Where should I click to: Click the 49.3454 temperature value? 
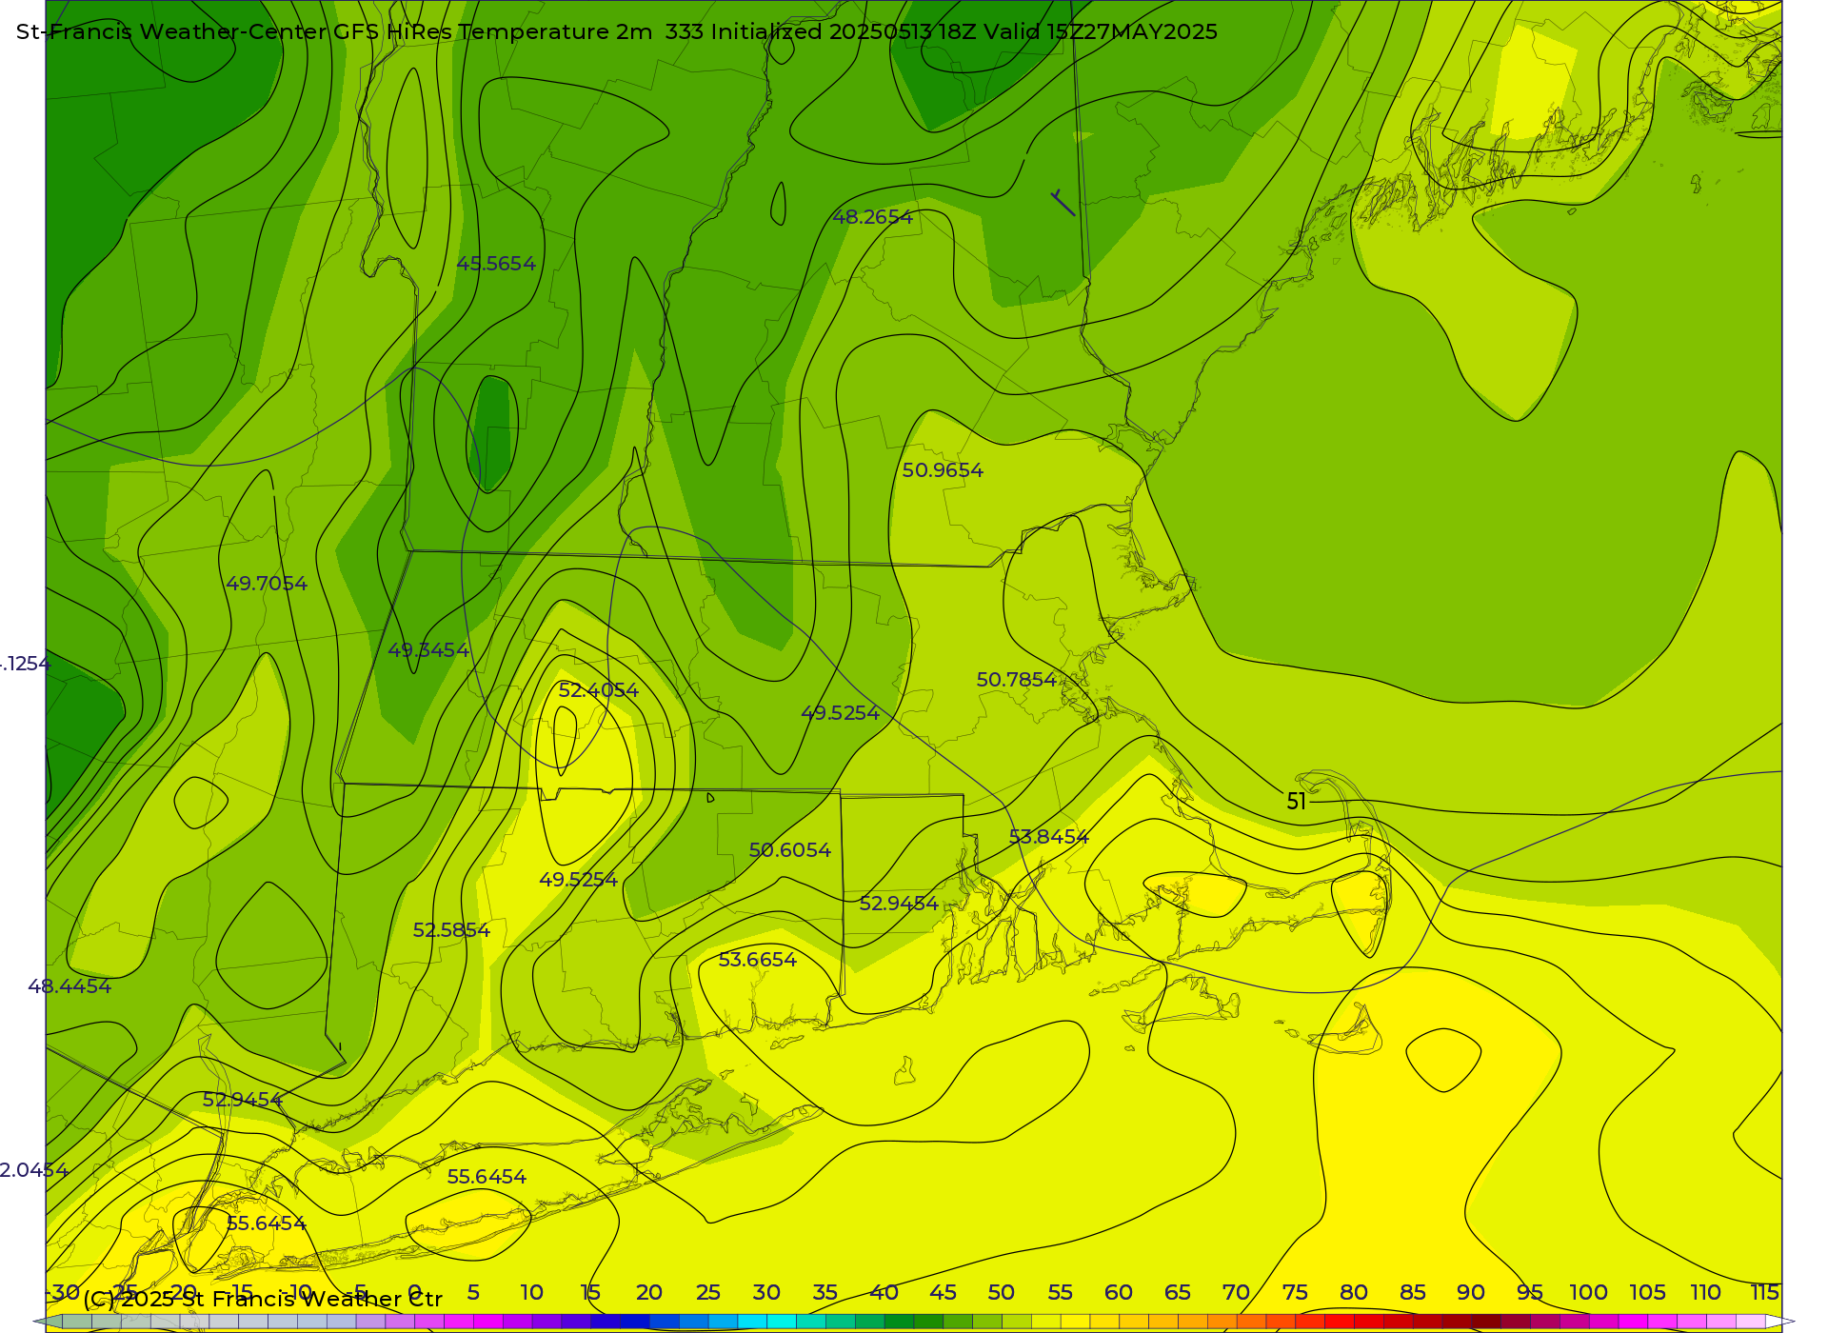click(x=428, y=650)
